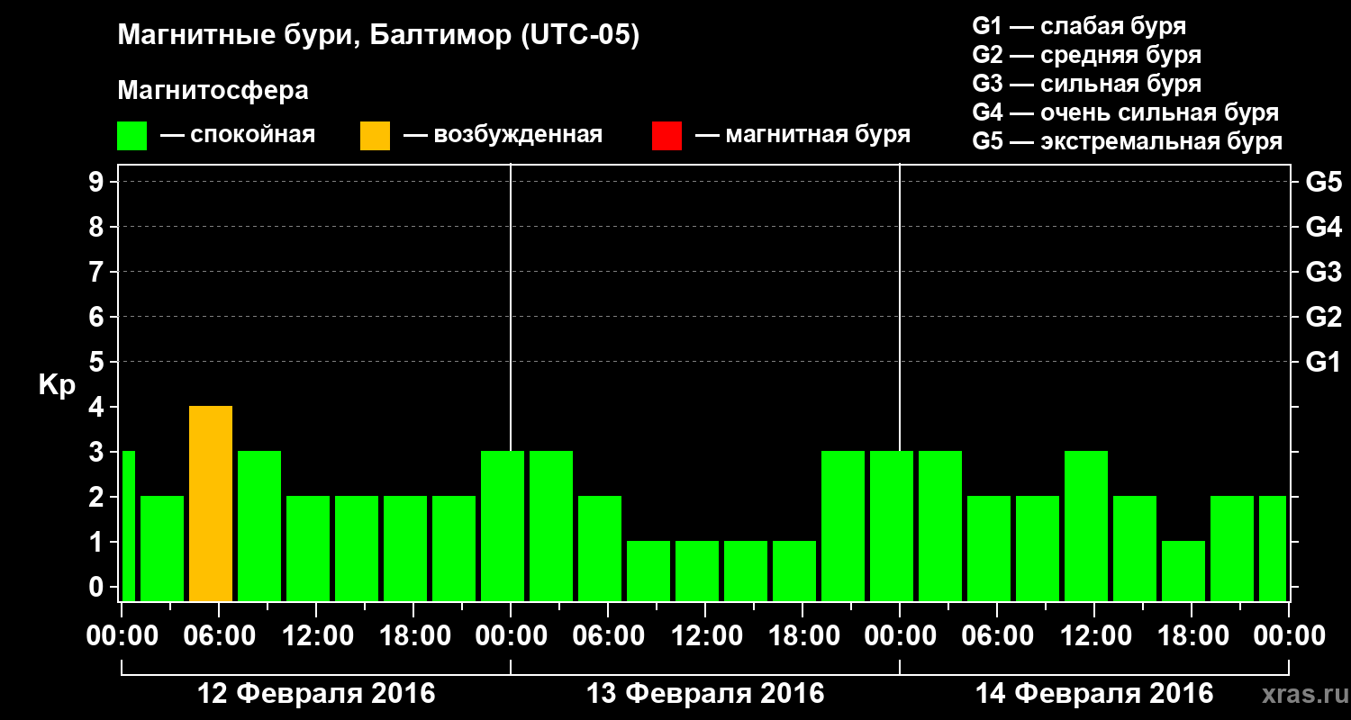Click the G3 label on right axis
The width and height of the screenshot is (1351, 720).
tap(1323, 272)
